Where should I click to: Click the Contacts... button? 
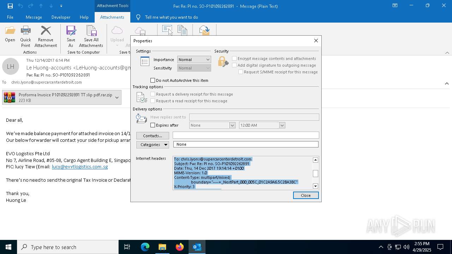click(153, 136)
